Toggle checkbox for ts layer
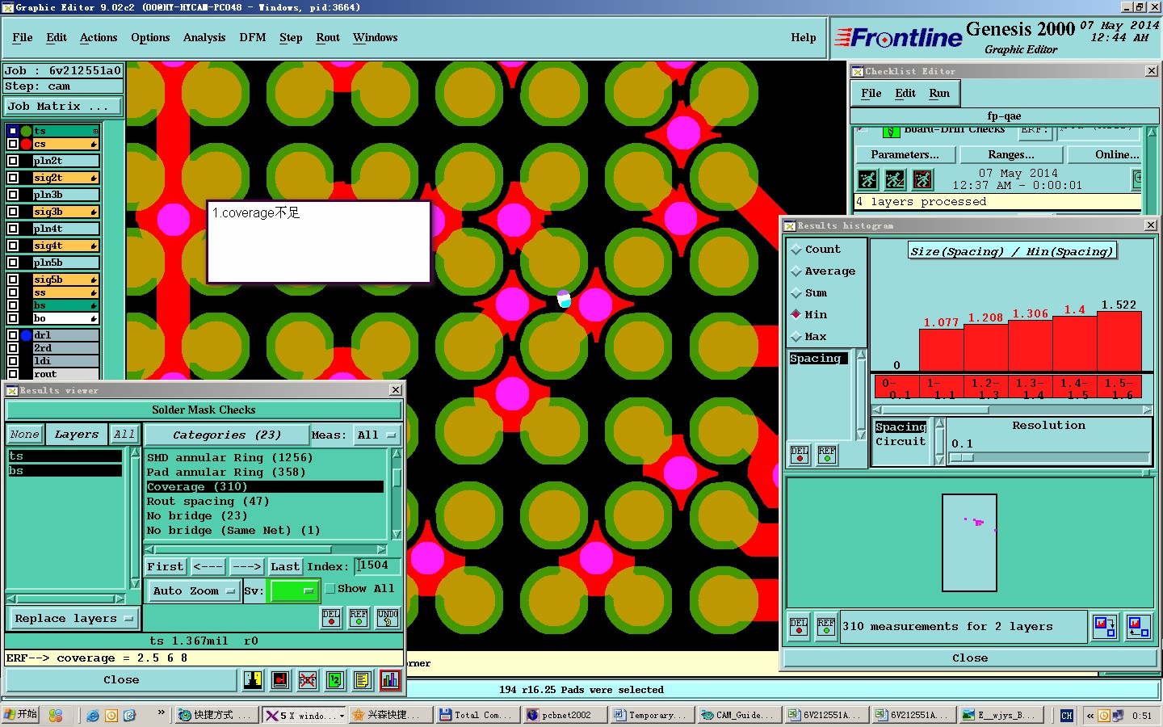 12,131
